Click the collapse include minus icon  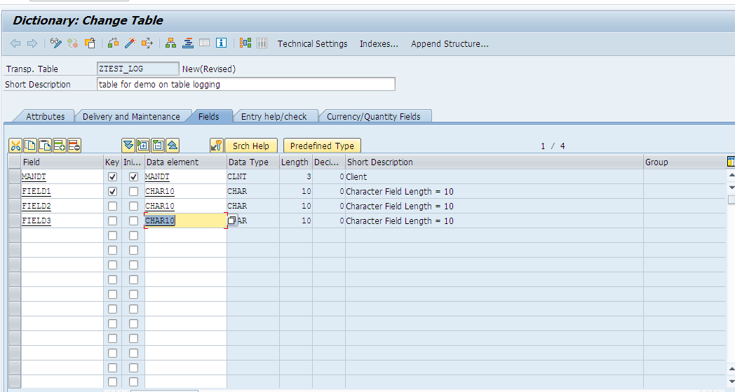pos(158,146)
